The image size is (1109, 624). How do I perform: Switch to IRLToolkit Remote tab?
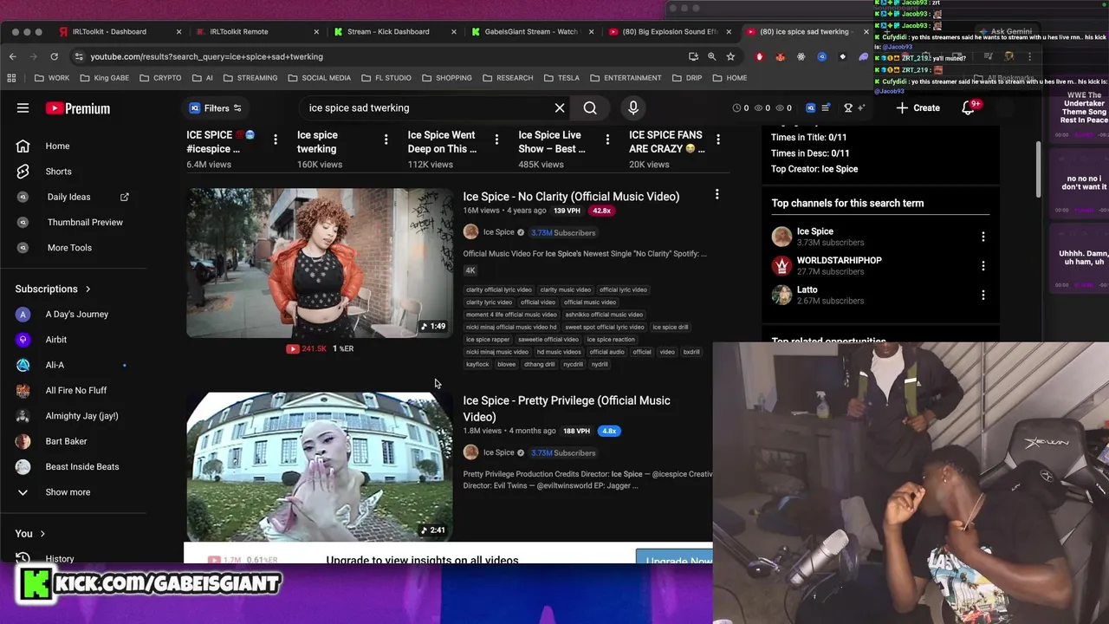click(238, 32)
